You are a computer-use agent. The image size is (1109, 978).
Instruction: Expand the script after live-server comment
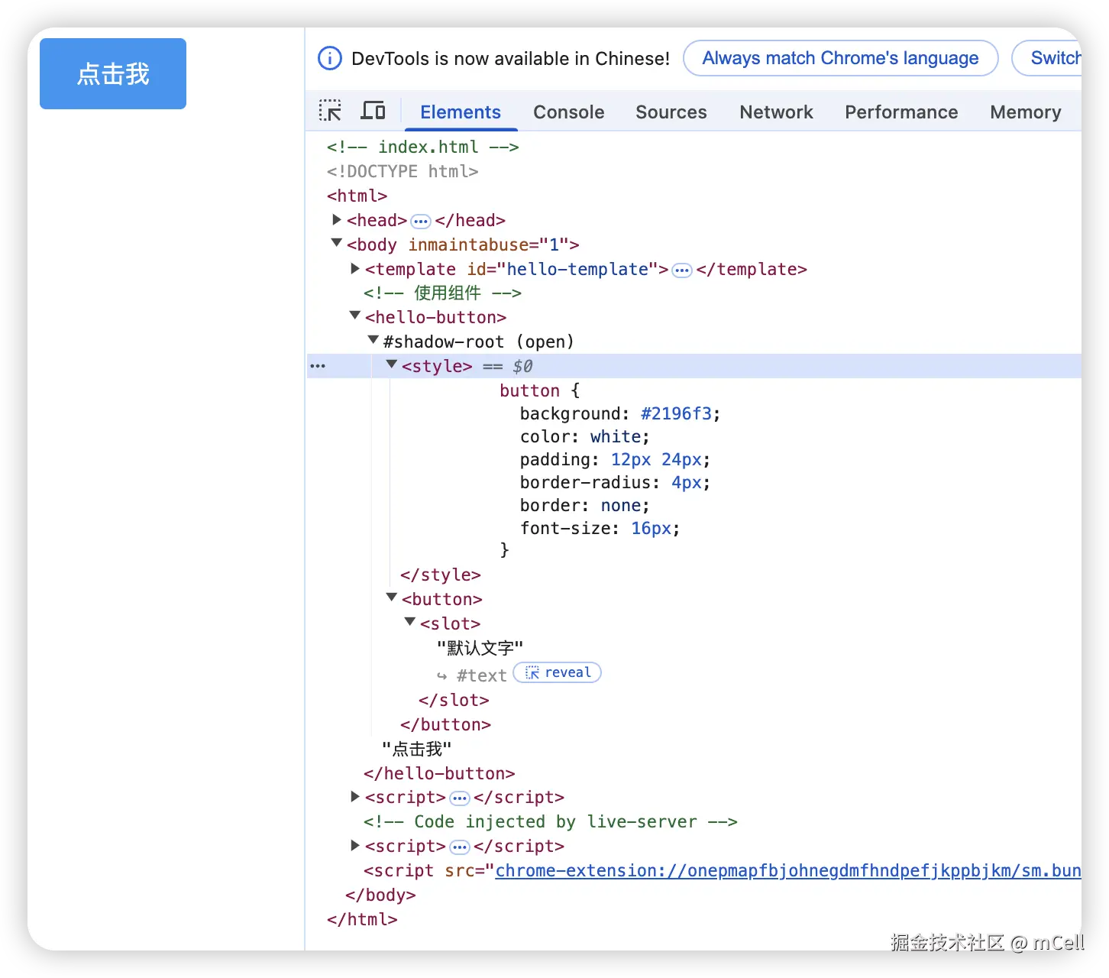tap(355, 846)
